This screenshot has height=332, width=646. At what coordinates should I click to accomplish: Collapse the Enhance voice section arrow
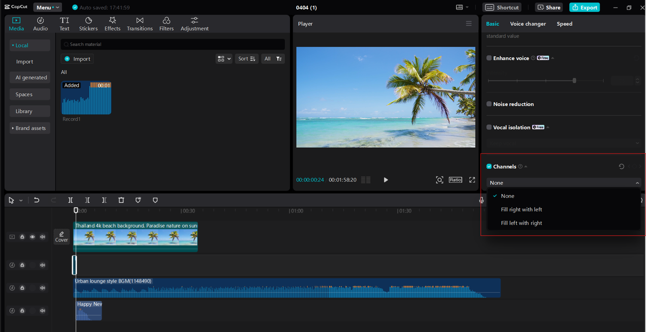[553, 58]
